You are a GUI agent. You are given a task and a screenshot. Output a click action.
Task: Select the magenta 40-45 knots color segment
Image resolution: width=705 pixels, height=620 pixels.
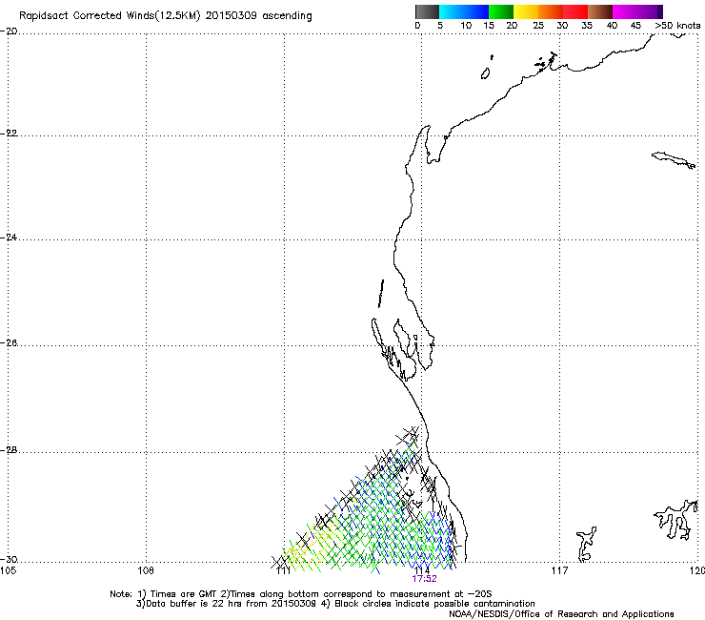click(x=625, y=11)
